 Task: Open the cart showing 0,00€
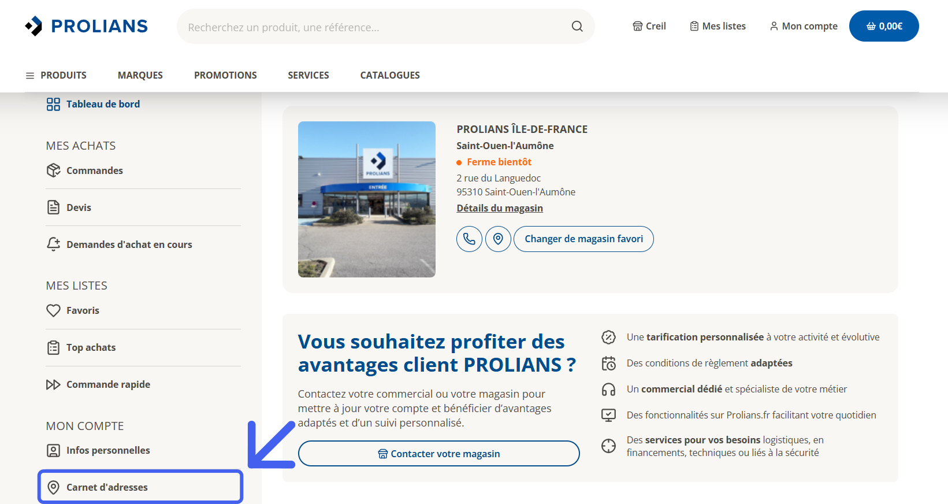(x=884, y=26)
